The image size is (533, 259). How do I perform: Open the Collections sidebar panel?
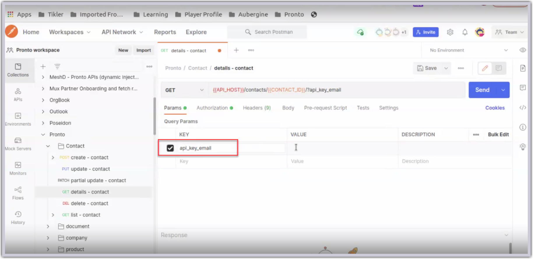18,70
